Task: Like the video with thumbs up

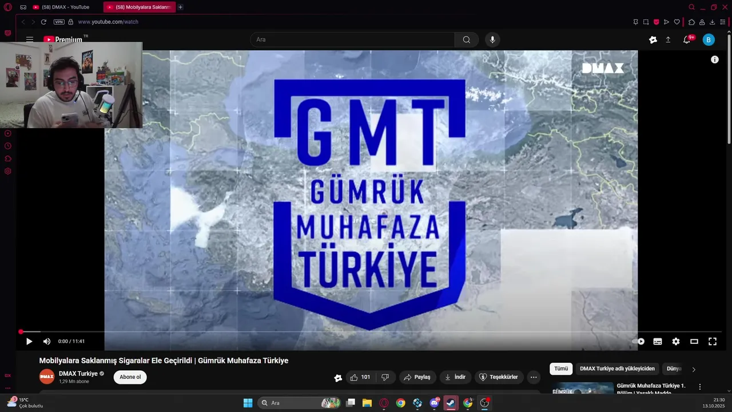Action: pos(360,377)
